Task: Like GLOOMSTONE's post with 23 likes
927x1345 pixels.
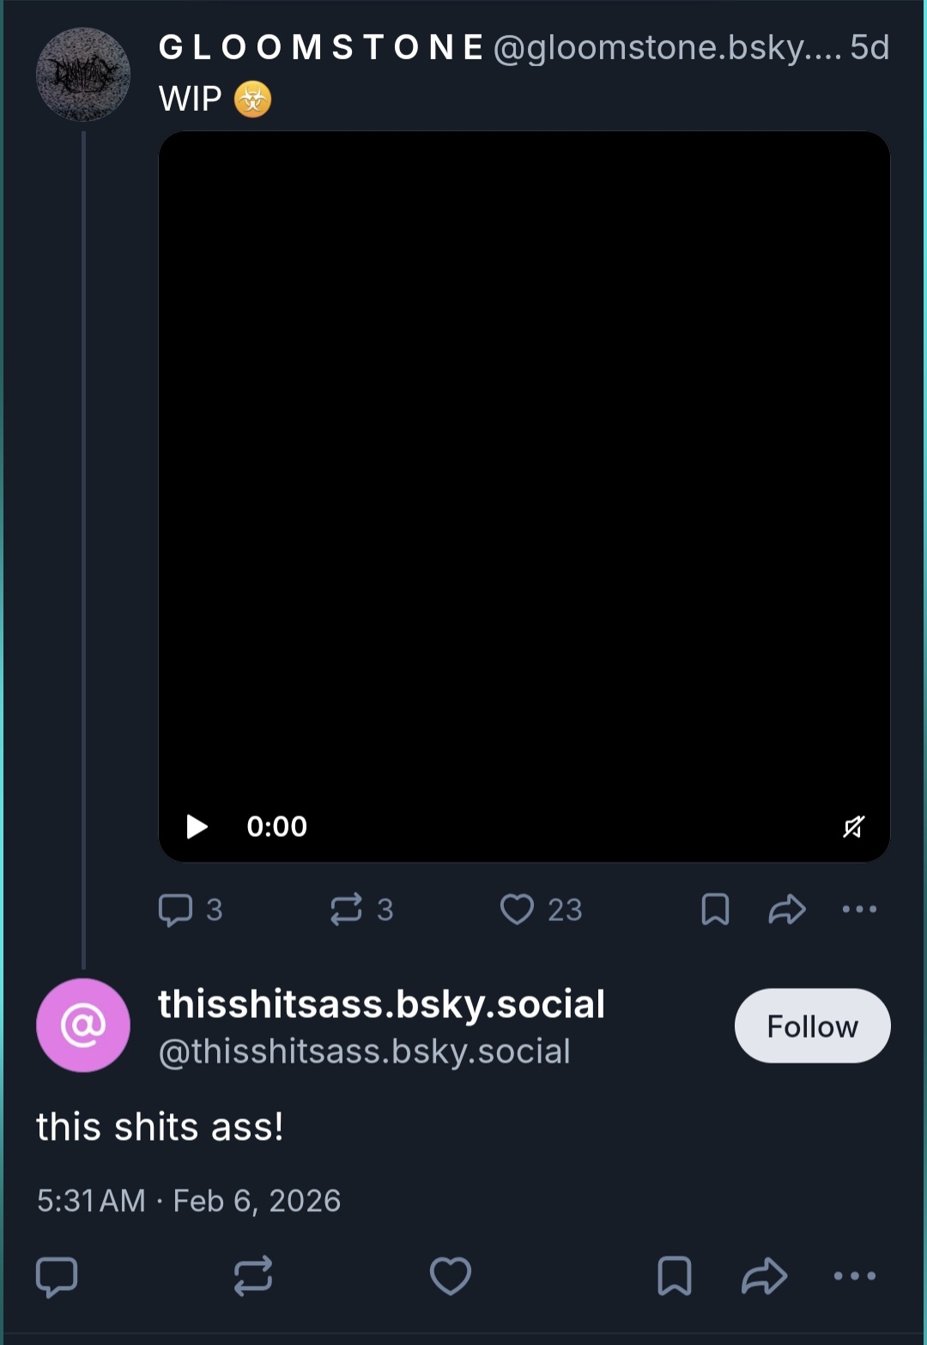Action: pyautogui.click(x=518, y=910)
